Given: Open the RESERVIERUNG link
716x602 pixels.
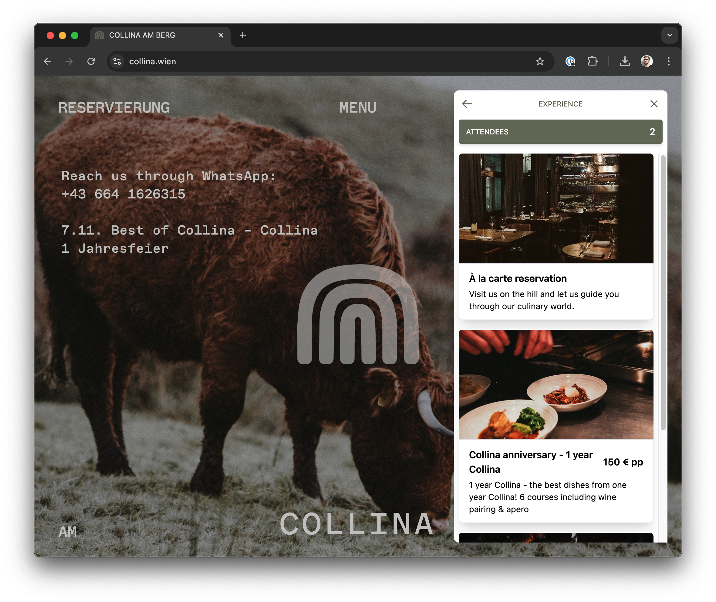Looking at the screenshot, I should pyautogui.click(x=114, y=108).
